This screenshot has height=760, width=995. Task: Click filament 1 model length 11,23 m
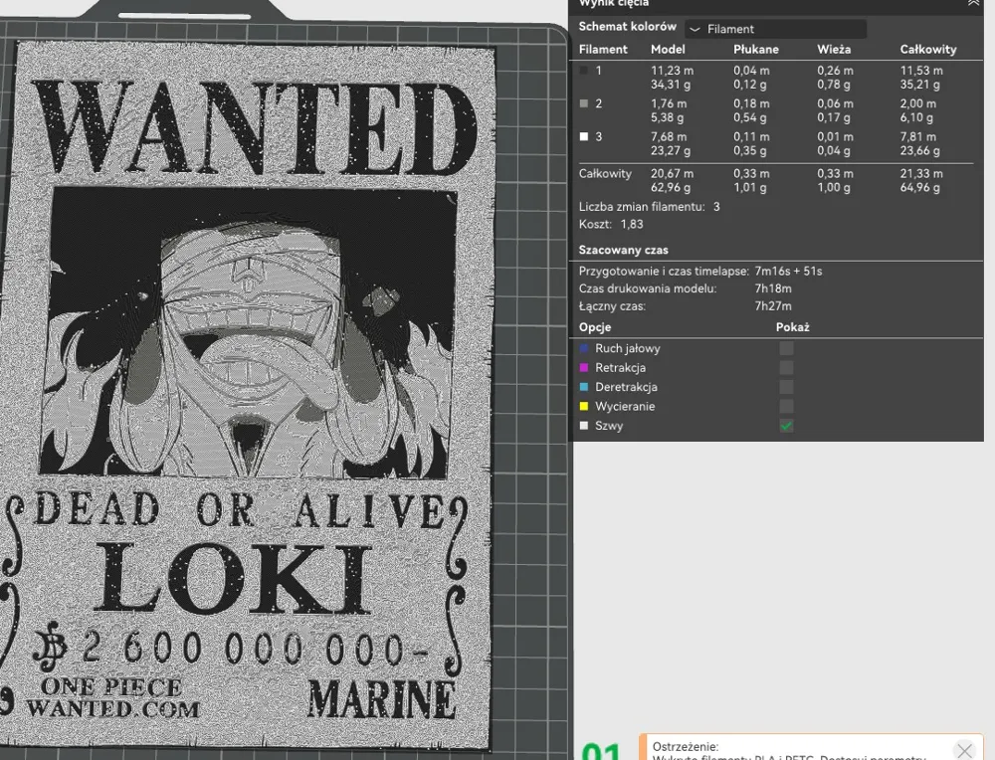(672, 71)
